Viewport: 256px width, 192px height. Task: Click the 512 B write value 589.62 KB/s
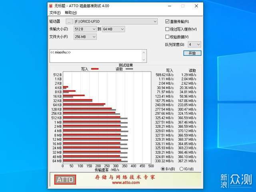tap(164, 75)
